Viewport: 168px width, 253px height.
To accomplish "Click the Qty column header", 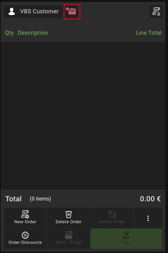I will pyautogui.click(x=9, y=33).
